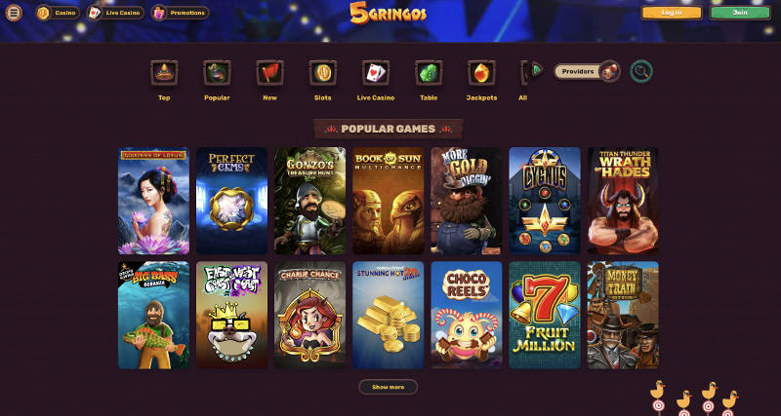Open the Promotions menu item
781x416 pixels.
pyautogui.click(x=181, y=13)
